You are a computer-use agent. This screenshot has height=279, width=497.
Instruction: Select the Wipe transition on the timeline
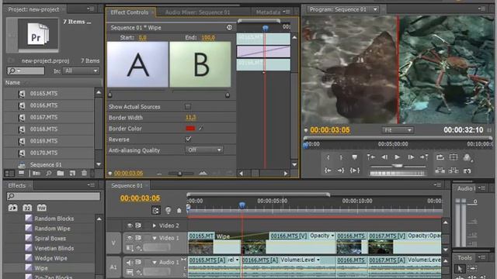(x=241, y=236)
